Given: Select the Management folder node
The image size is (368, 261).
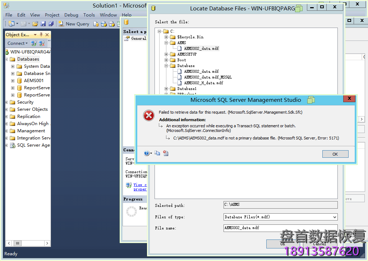Looking at the screenshot, I should 31,130.
